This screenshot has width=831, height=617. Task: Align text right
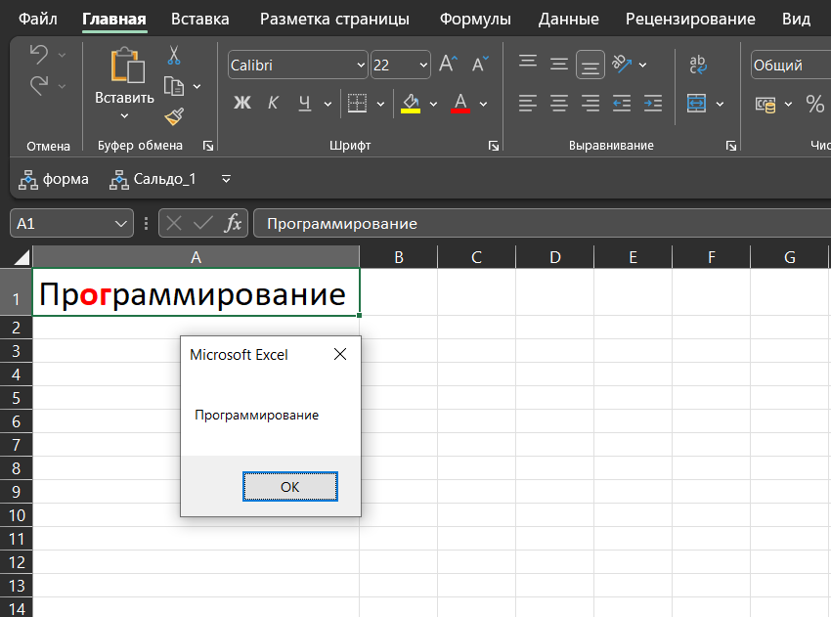(x=590, y=103)
